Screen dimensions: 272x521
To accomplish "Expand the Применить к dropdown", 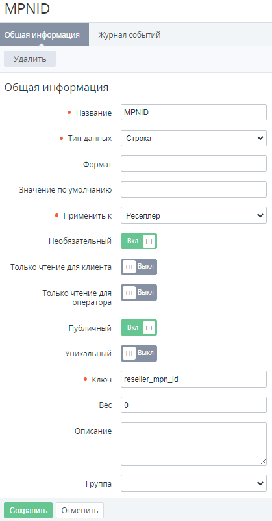I will (193, 215).
